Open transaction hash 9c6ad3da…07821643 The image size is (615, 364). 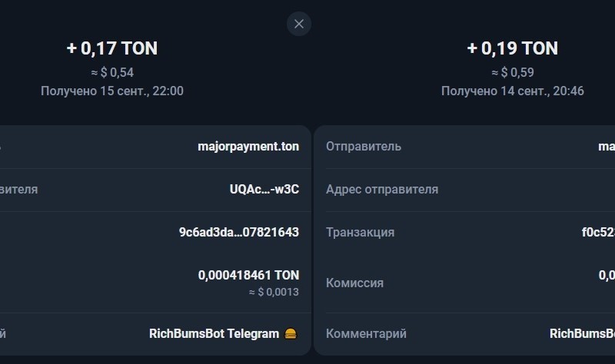[238, 232]
